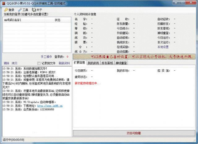
Task: Open the 登录 menu
Action: (9, 10)
